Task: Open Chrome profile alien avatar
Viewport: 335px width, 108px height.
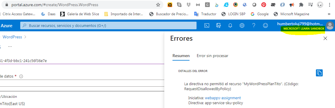Action: click(x=320, y=5)
